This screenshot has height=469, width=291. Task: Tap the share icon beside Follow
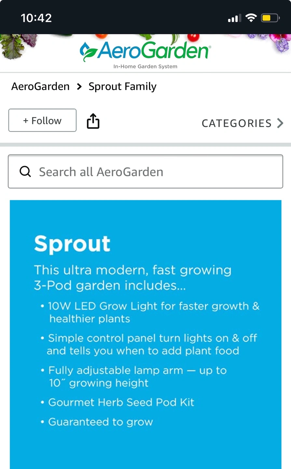coord(93,121)
